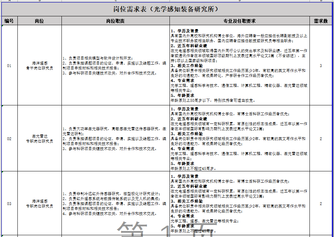Select the title cell 岗位需求表（光学感知装备研究所）

[166, 9]
